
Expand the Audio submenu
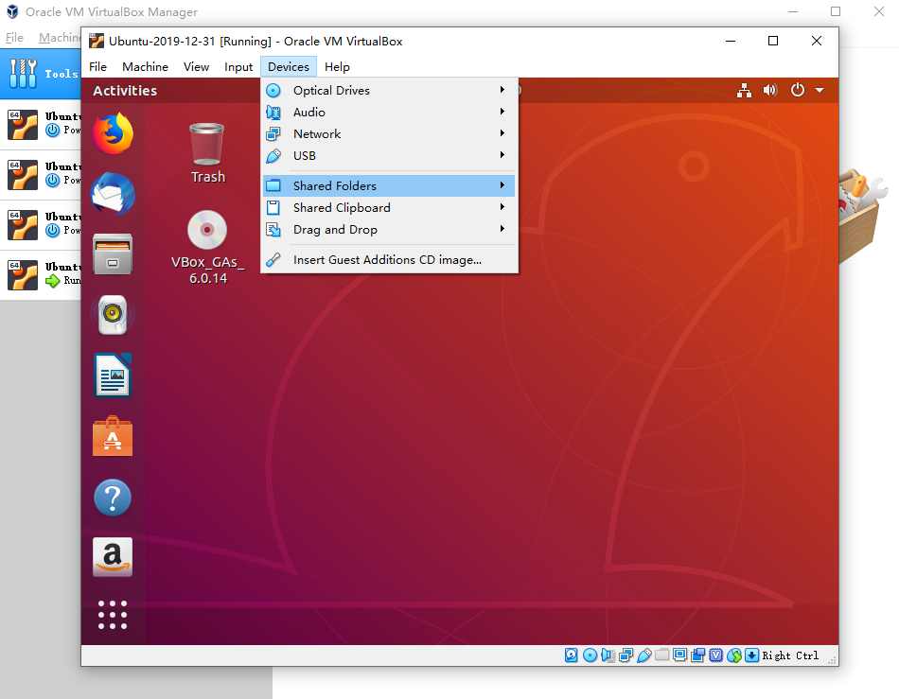(389, 113)
